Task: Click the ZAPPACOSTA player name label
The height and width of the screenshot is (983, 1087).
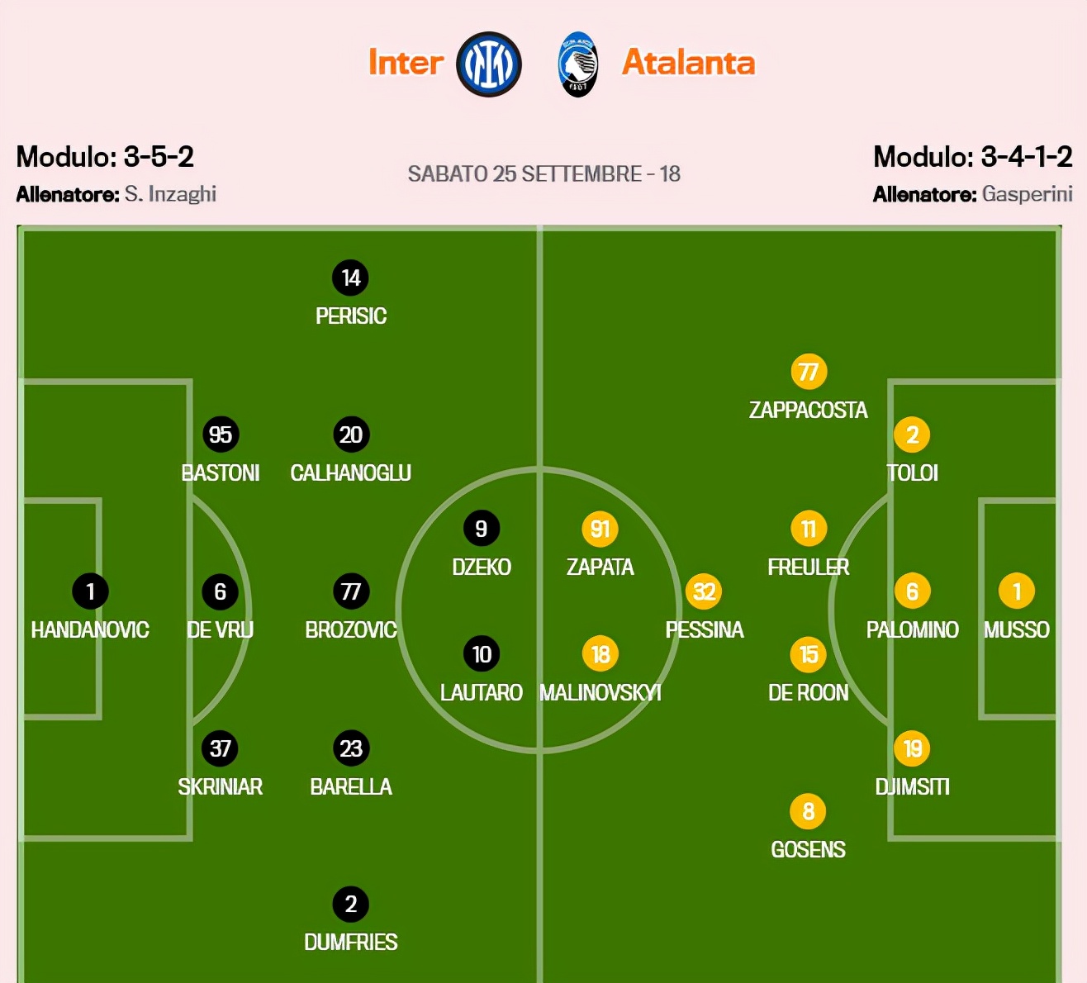Action: pyautogui.click(x=809, y=410)
